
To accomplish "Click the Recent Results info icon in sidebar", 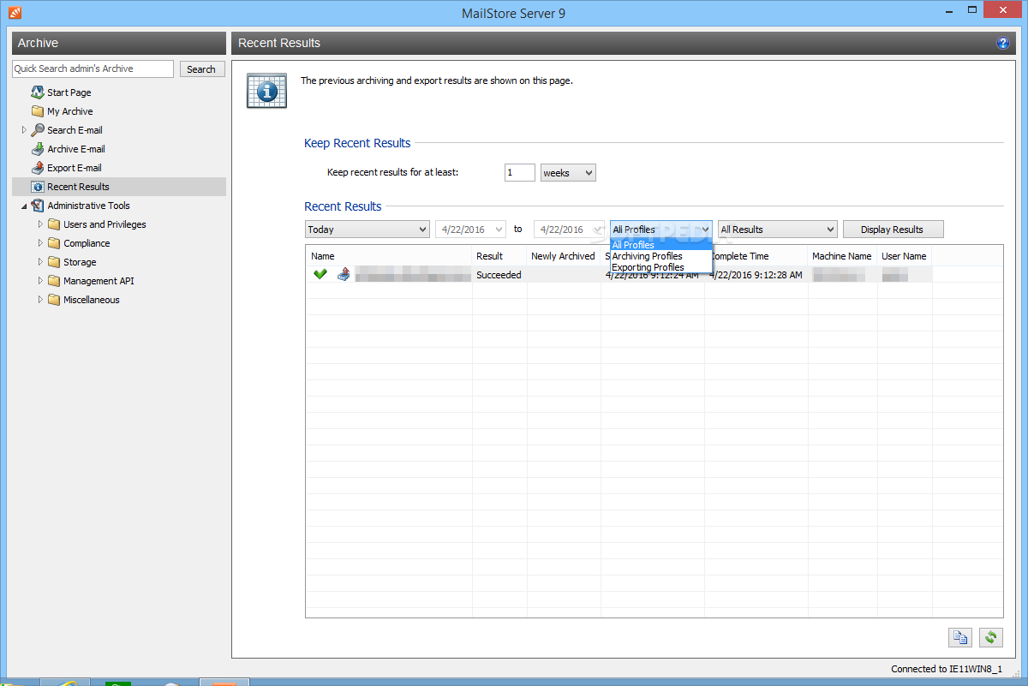I will [38, 187].
